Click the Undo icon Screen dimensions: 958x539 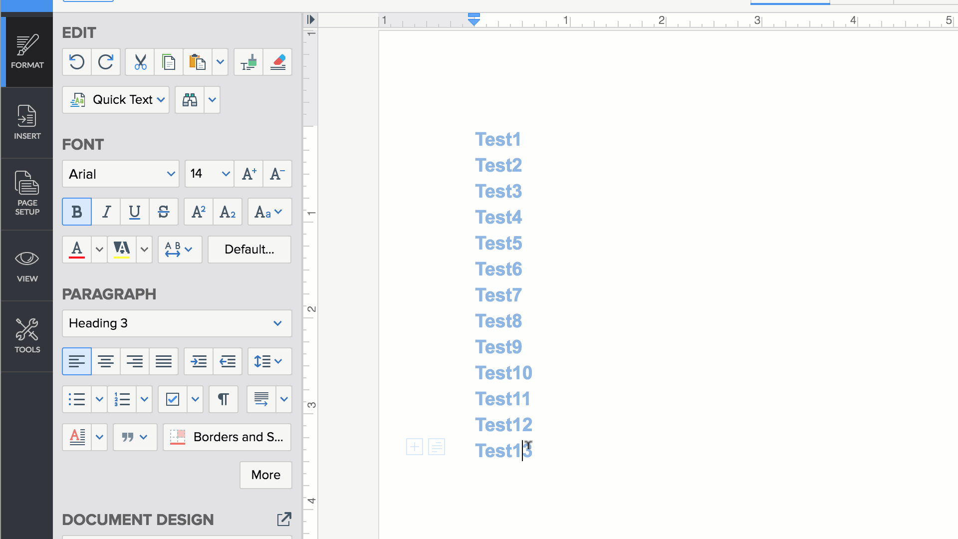77,62
